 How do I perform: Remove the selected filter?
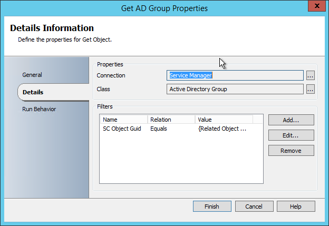coord(291,151)
